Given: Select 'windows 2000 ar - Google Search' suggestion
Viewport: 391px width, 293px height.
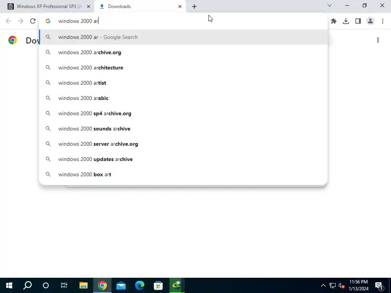Looking at the screenshot, I should coord(183,37).
